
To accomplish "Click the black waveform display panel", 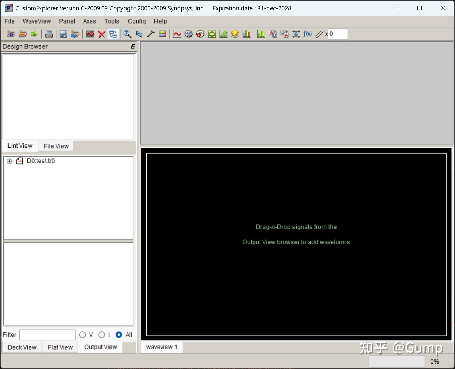I will coord(296,244).
